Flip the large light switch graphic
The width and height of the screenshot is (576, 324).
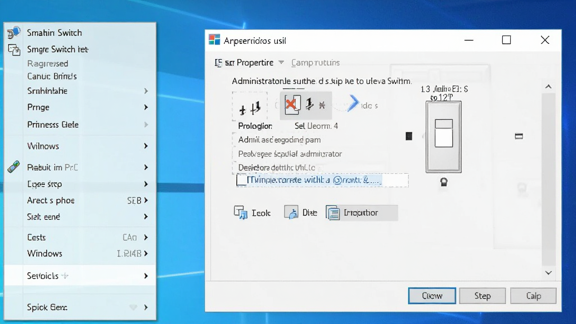tap(443, 137)
